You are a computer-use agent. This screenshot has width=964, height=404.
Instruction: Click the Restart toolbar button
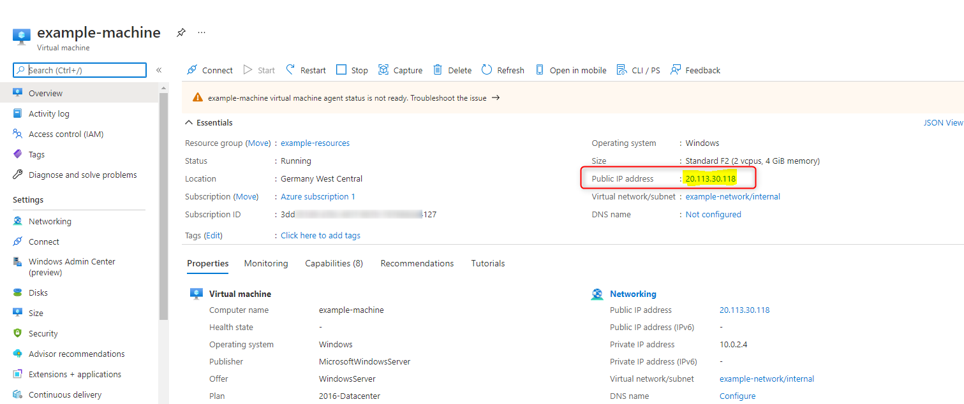(x=306, y=70)
